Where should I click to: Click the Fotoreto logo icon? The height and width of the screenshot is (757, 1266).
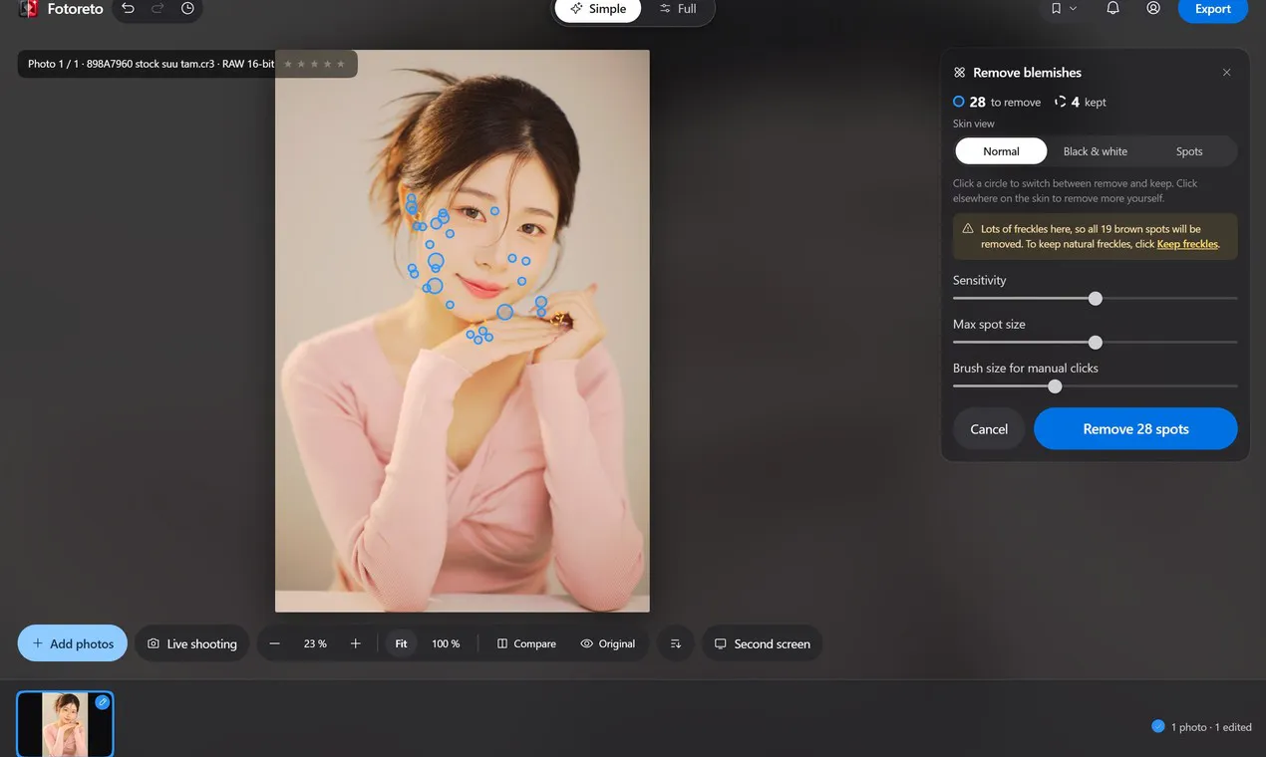tap(28, 9)
